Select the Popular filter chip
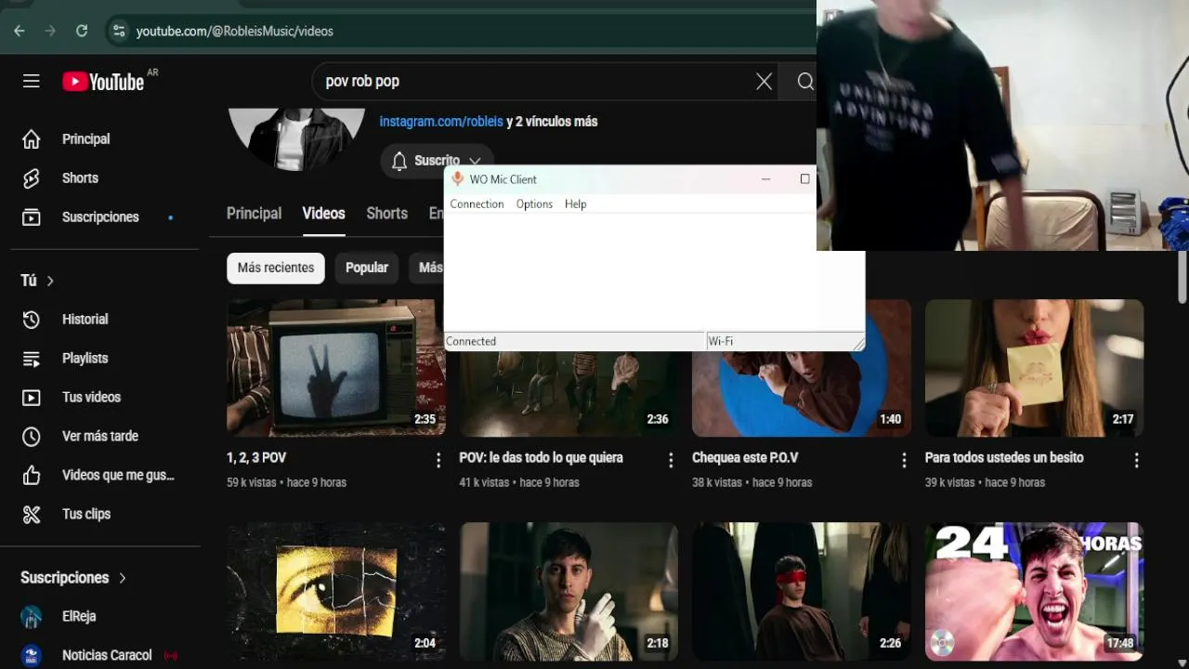 click(367, 268)
